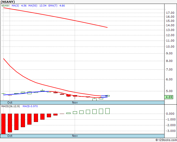Screen dimensions: 177x142
Task: Click the latest green candlestick near 4.69
Action: [108, 96]
